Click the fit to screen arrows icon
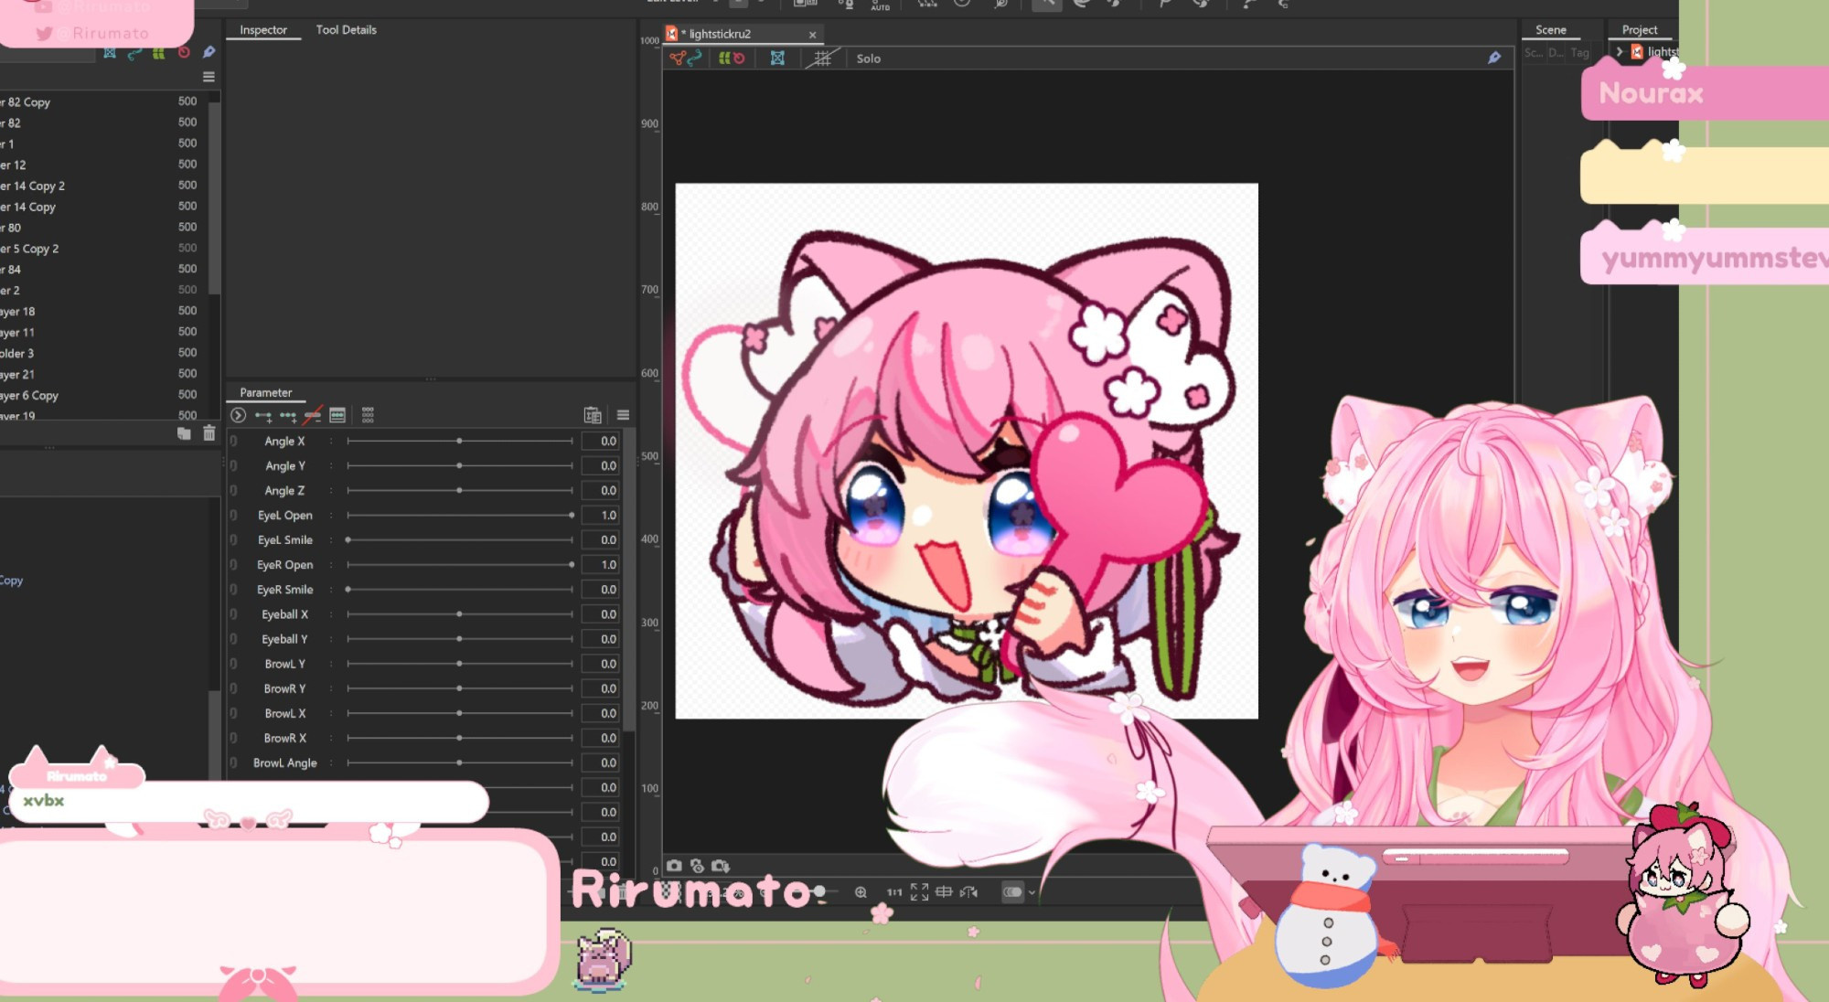Image resolution: width=1829 pixels, height=1002 pixels. (x=919, y=892)
